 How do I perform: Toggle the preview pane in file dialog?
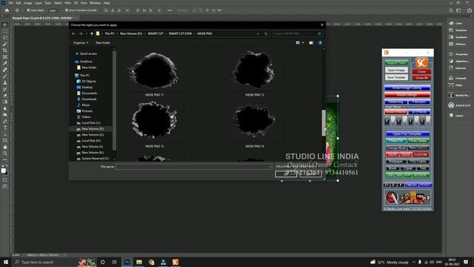coord(311,43)
